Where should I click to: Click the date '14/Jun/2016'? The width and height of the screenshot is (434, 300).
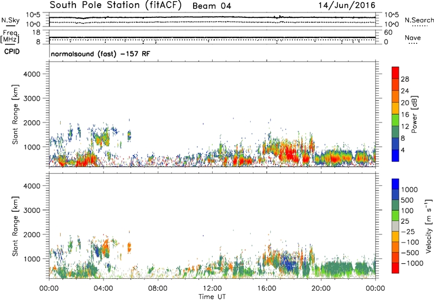coord(347,5)
